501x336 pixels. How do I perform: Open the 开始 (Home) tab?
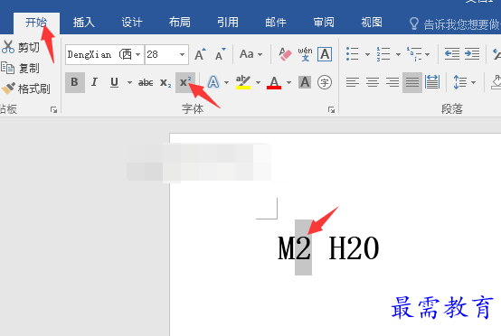[x=36, y=23]
